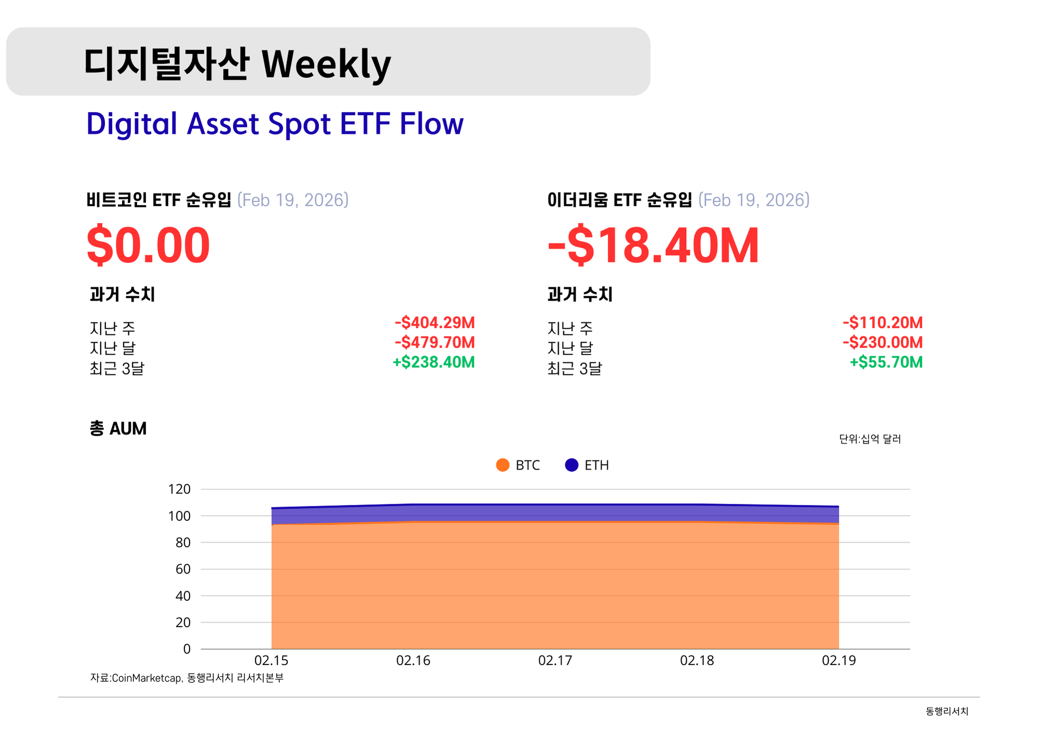This screenshot has width=1039, height=747.
Task: Select the -$230.00M Ethereum last-month value
Action: (882, 342)
